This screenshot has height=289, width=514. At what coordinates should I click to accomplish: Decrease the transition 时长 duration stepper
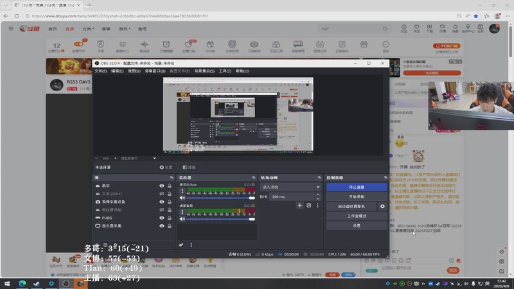click(317, 198)
